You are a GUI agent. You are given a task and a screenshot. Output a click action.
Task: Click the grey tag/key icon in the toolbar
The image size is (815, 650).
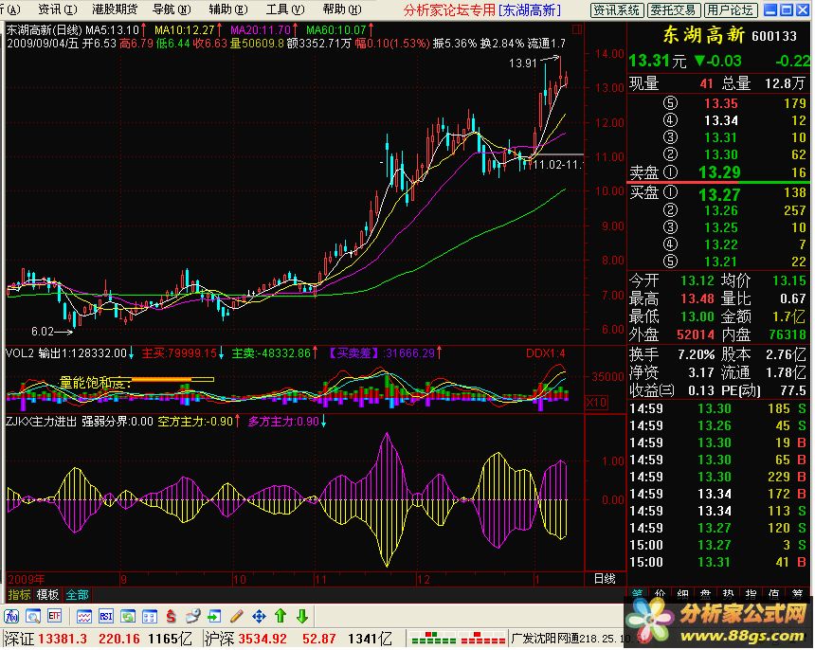pyautogui.click(x=192, y=617)
